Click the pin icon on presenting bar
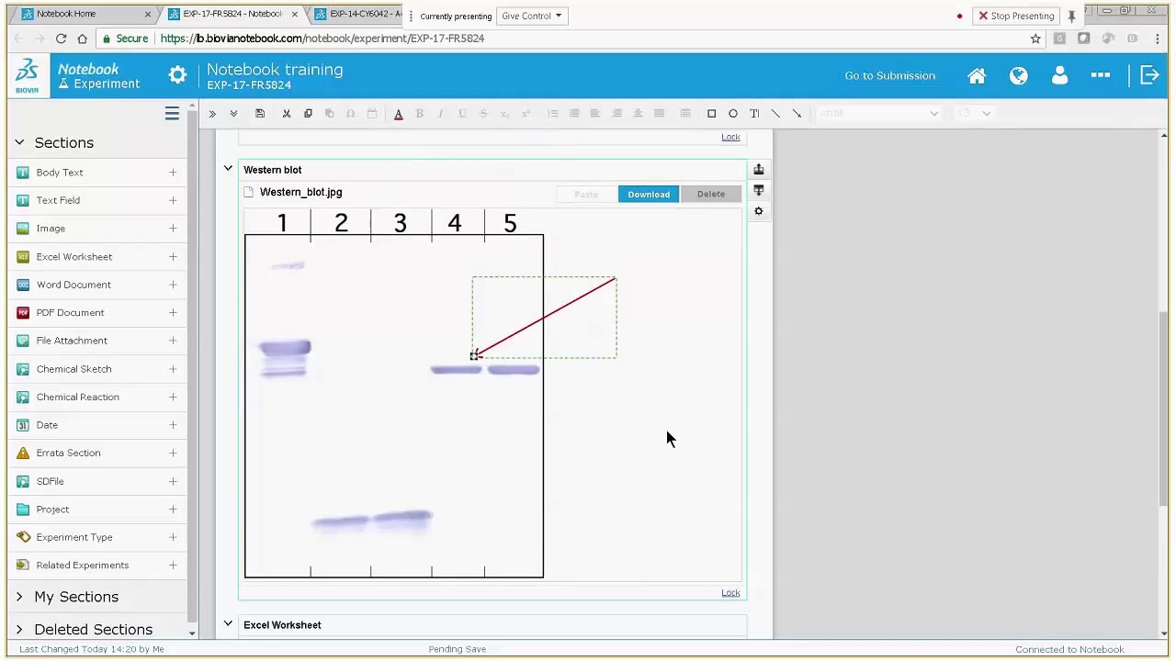This screenshot has height=661, width=1176. click(1071, 16)
